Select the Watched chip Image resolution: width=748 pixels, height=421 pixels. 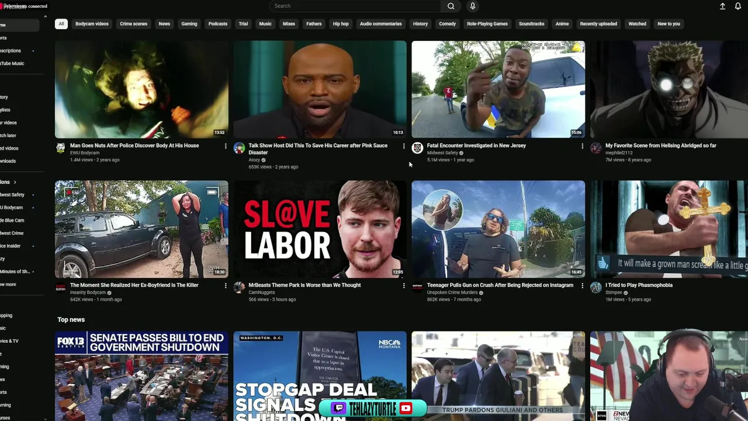(x=637, y=24)
